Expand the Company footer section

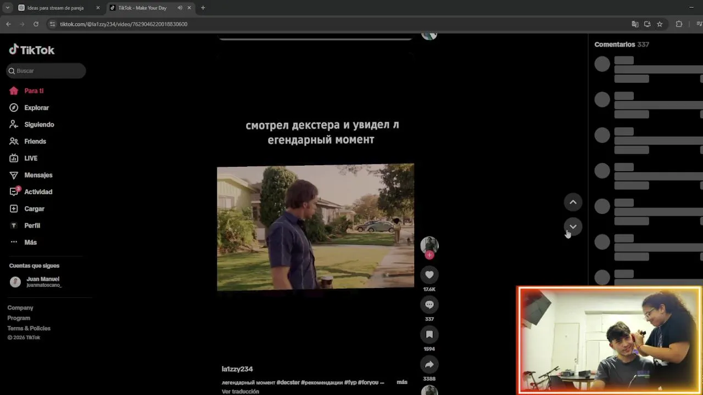click(20, 308)
